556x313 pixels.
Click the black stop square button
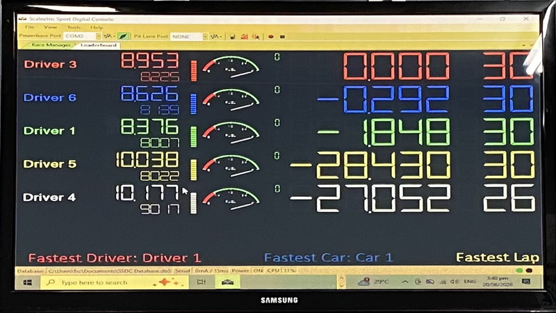click(282, 37)
